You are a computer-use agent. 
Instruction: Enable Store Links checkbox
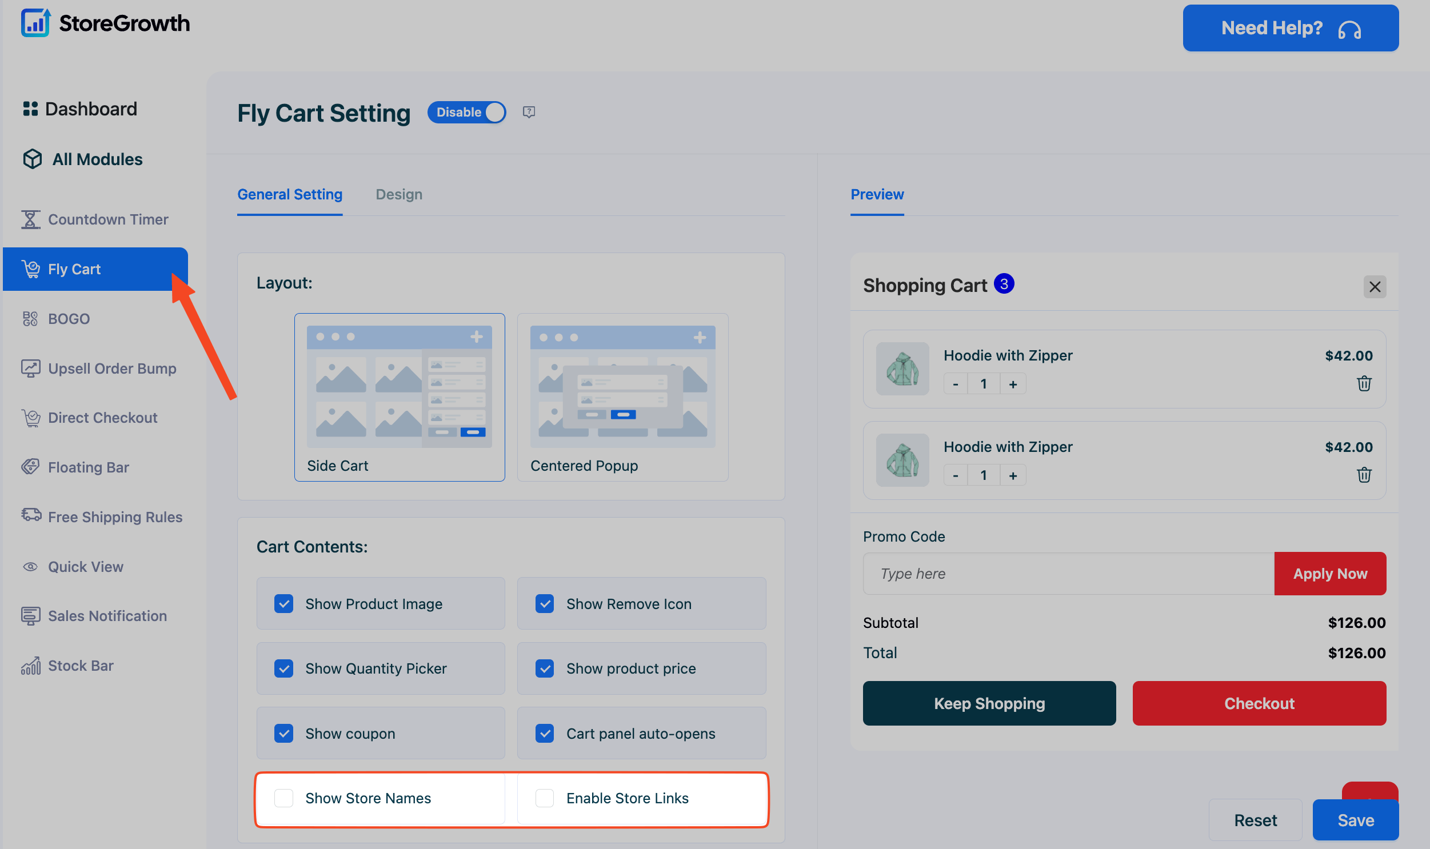(x=544, y=798)
